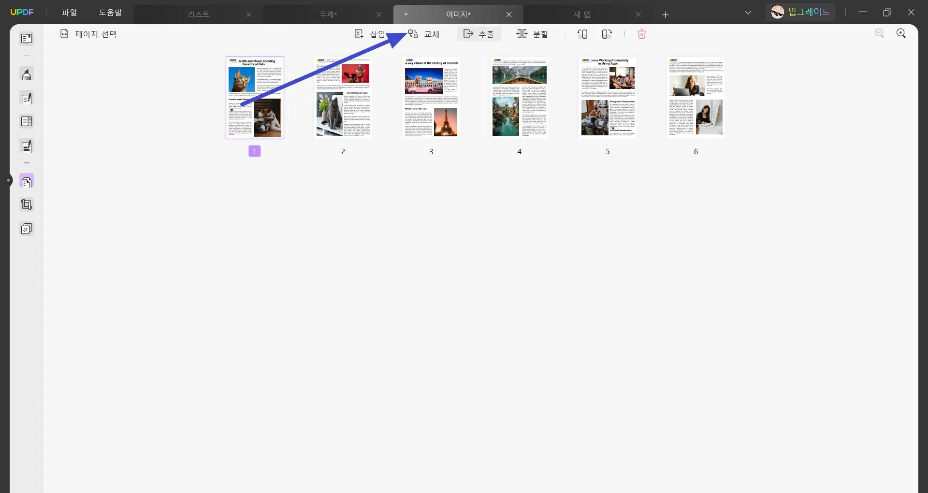
Task: Click the 추출 extract pages button
Action: (x=478, y=34)
